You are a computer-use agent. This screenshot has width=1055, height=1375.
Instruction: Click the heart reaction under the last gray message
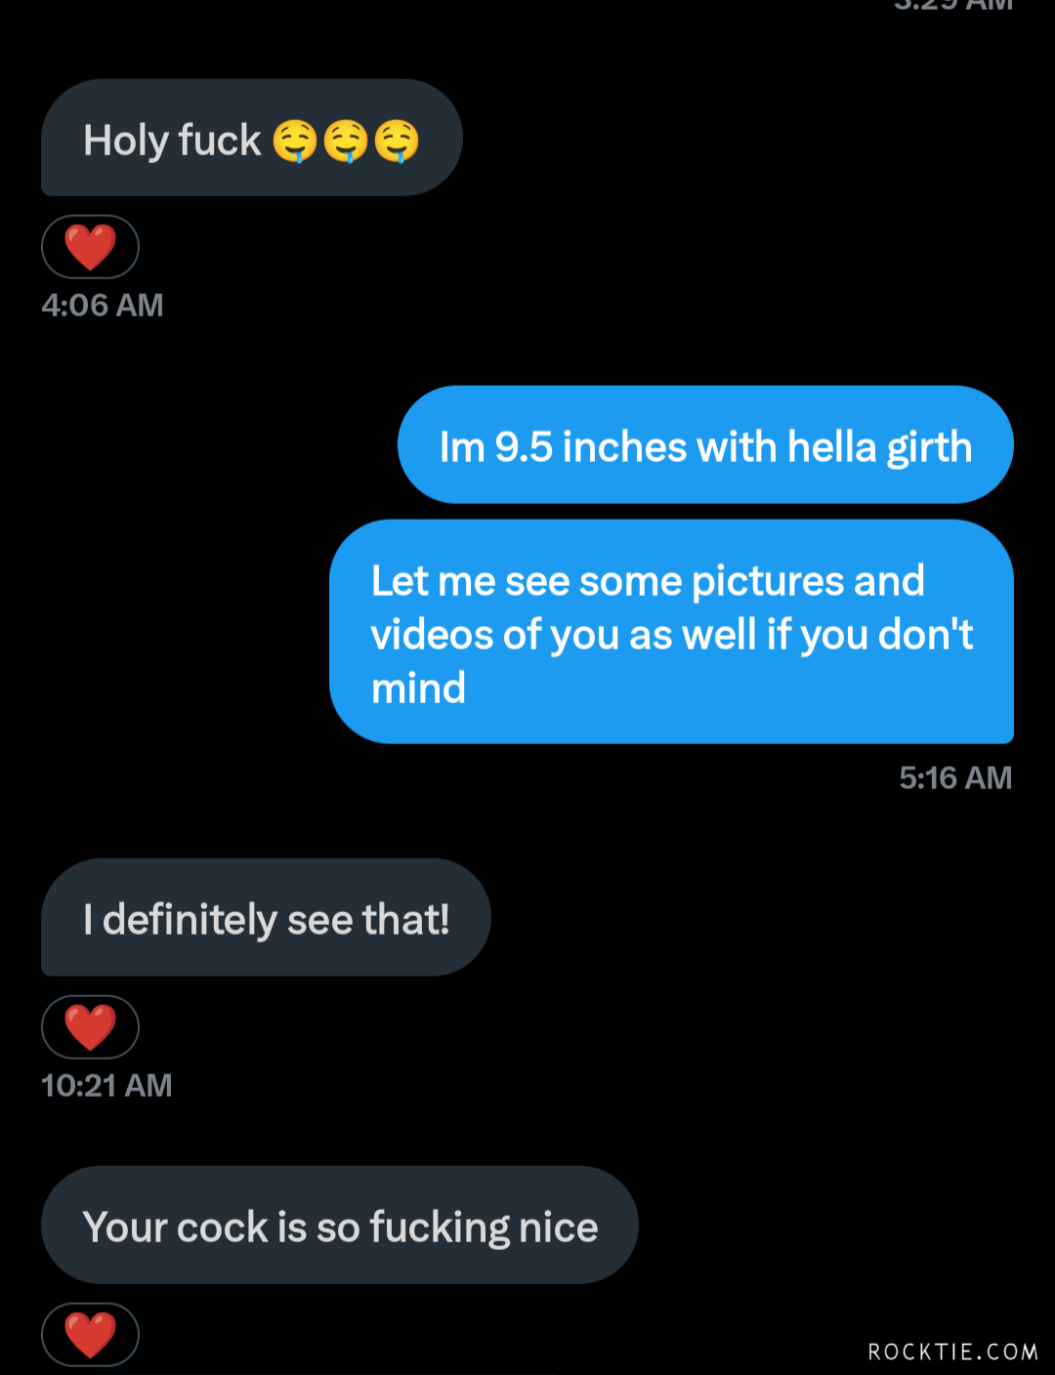[x=90, y=1334]
